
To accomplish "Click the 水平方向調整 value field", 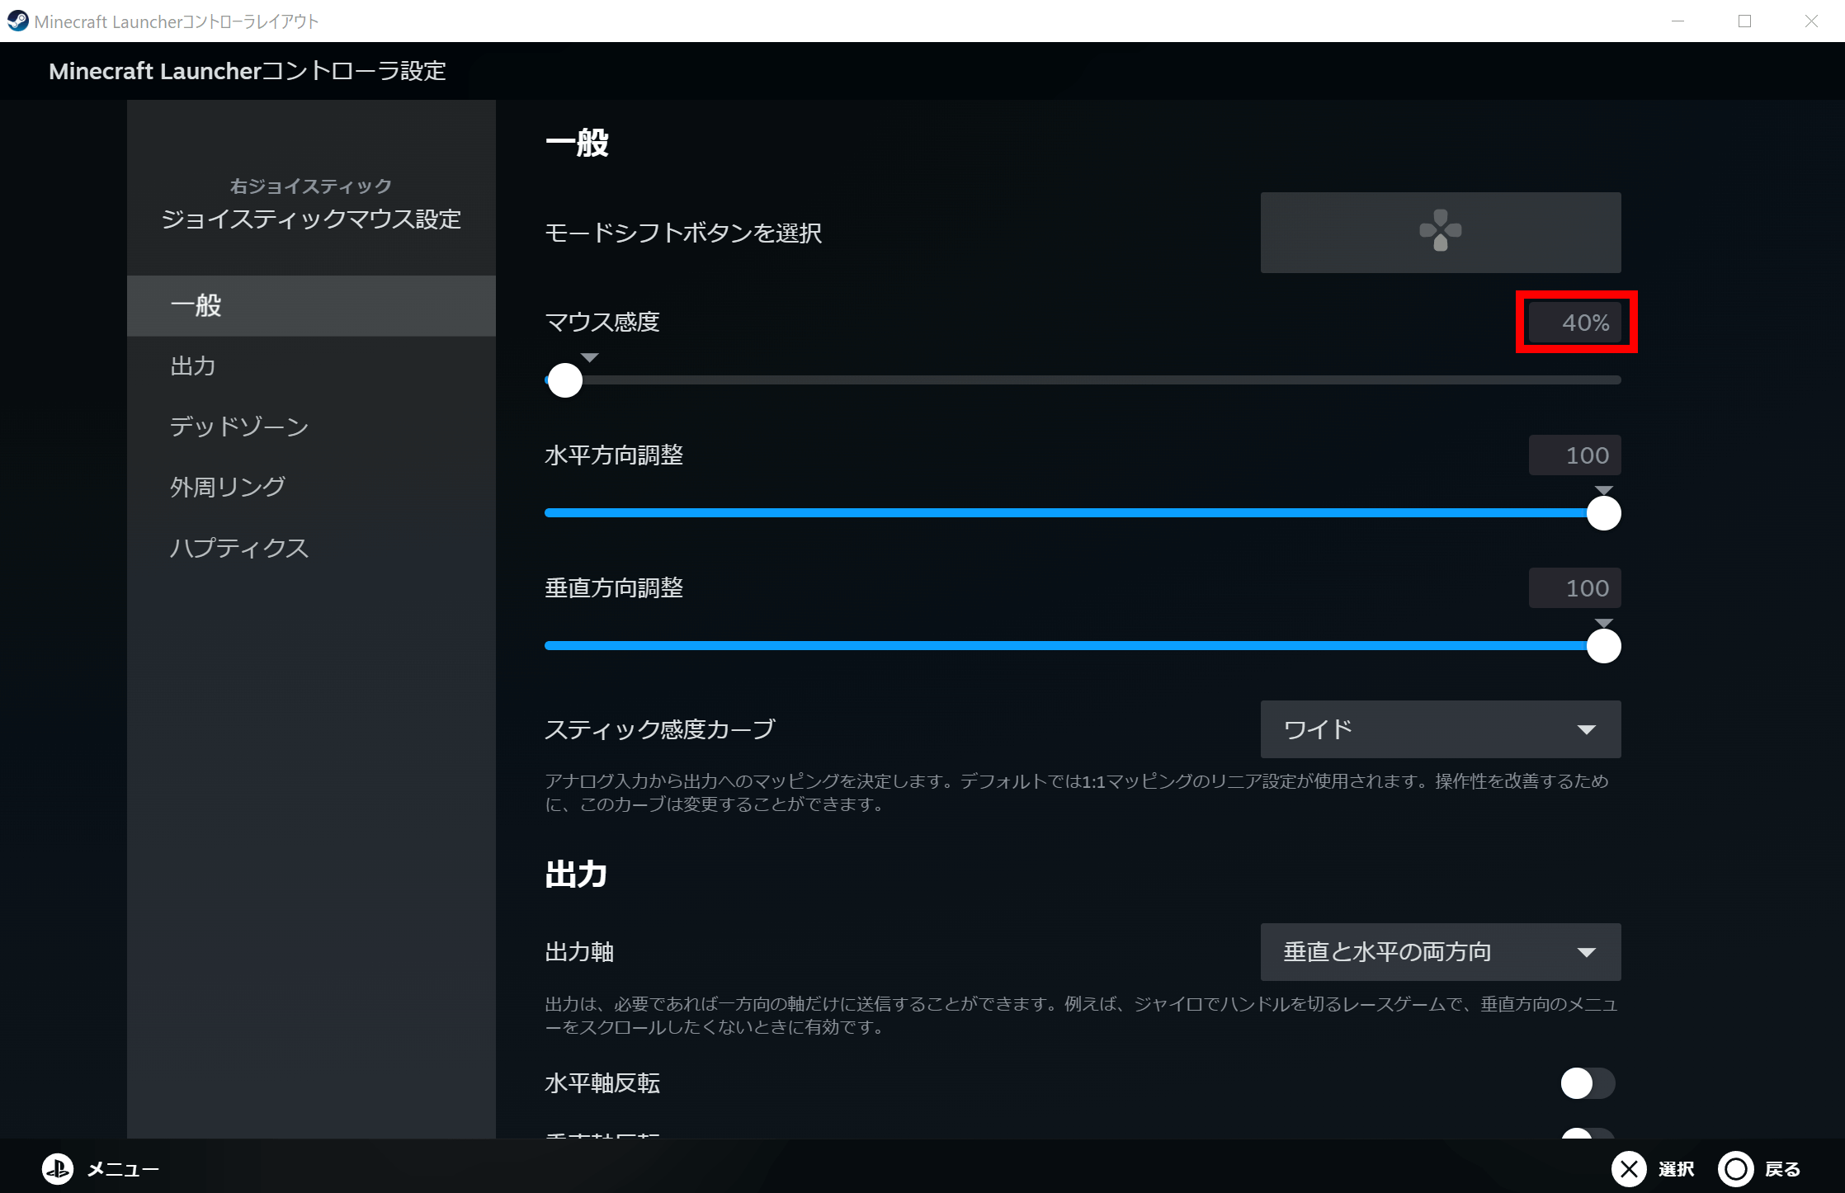I will tap(1574, 455).
